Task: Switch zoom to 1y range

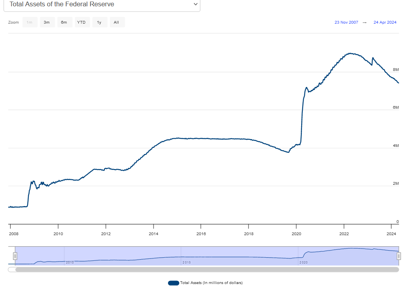Action: coord(99,22)
